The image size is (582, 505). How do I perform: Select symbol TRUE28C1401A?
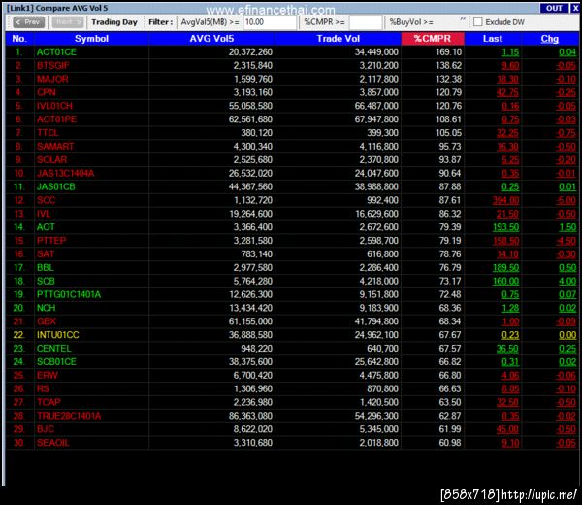click(69, 416)
